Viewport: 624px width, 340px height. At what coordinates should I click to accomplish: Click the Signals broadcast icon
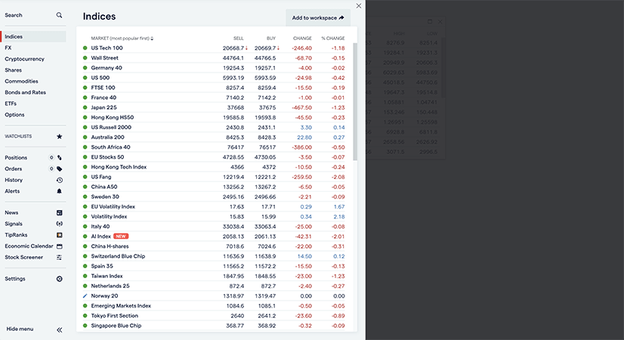click(60, 224)
